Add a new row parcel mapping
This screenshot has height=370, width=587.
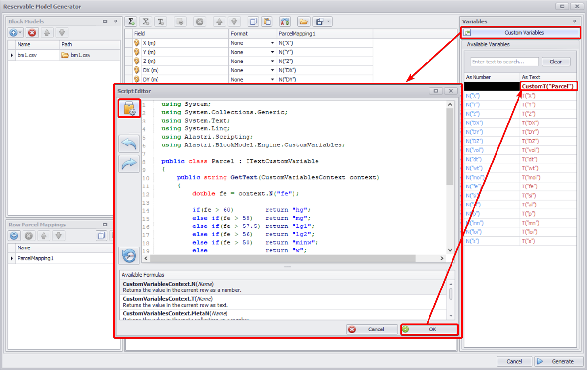point(14,236)
